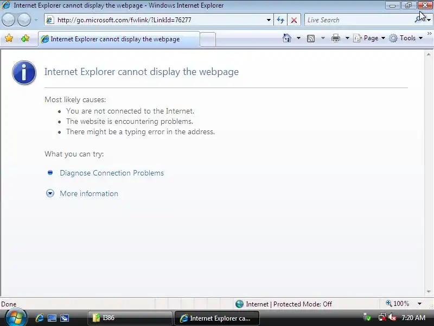Restore down the Internet Explorer window

pyautogui.click(x=409, y=5)
